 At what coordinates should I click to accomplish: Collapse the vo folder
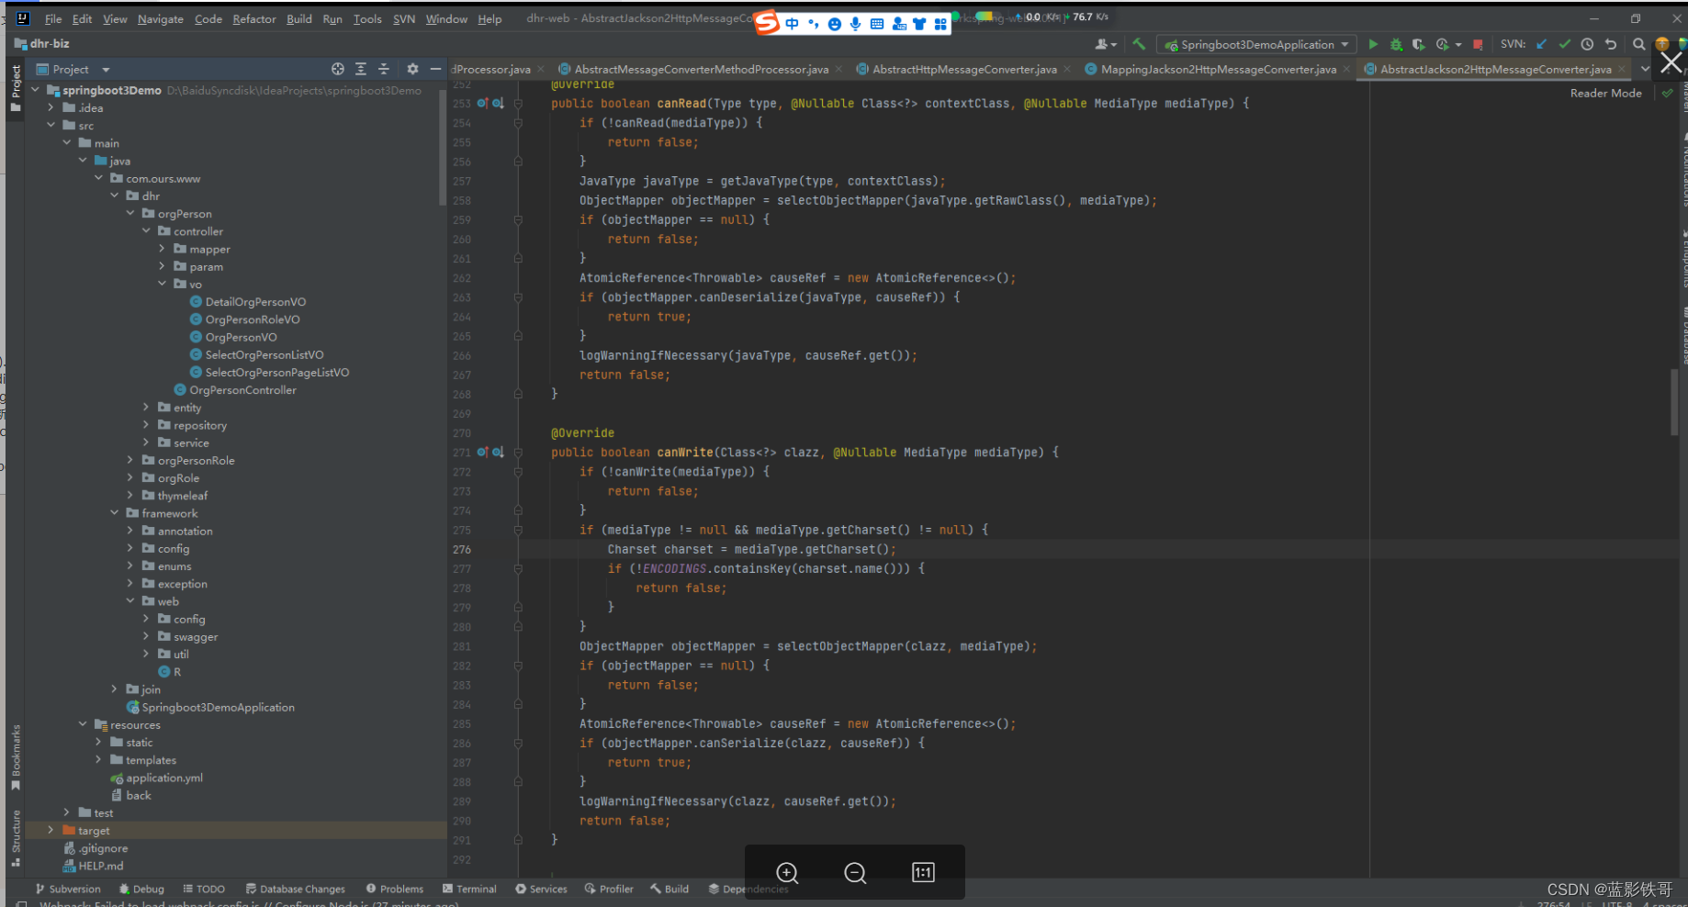click(163, 284)
